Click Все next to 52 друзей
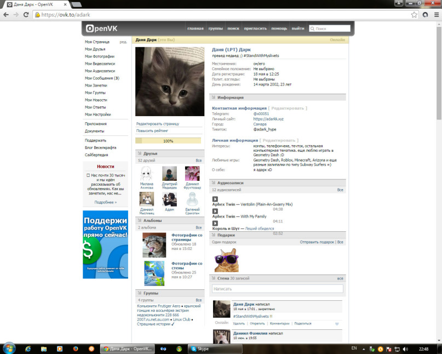Screen dimensions: 442x354 point(199,161)
